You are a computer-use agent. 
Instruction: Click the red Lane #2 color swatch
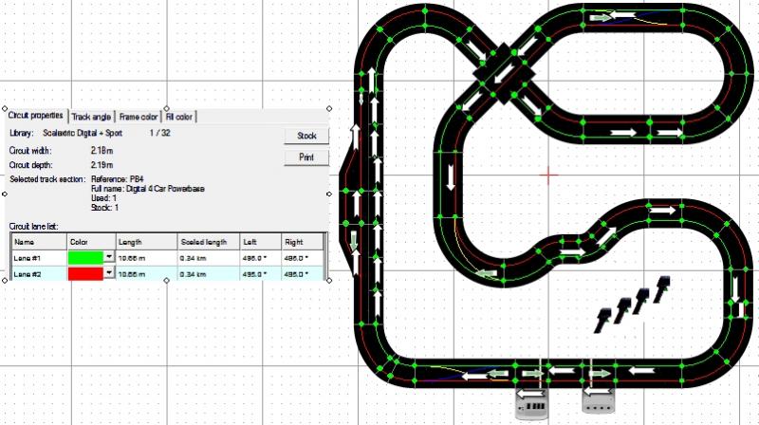pos(85,273)
